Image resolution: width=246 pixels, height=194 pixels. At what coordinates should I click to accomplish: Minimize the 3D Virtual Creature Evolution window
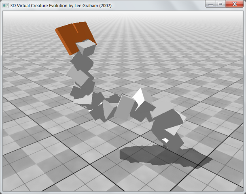(x=210, y=4)
